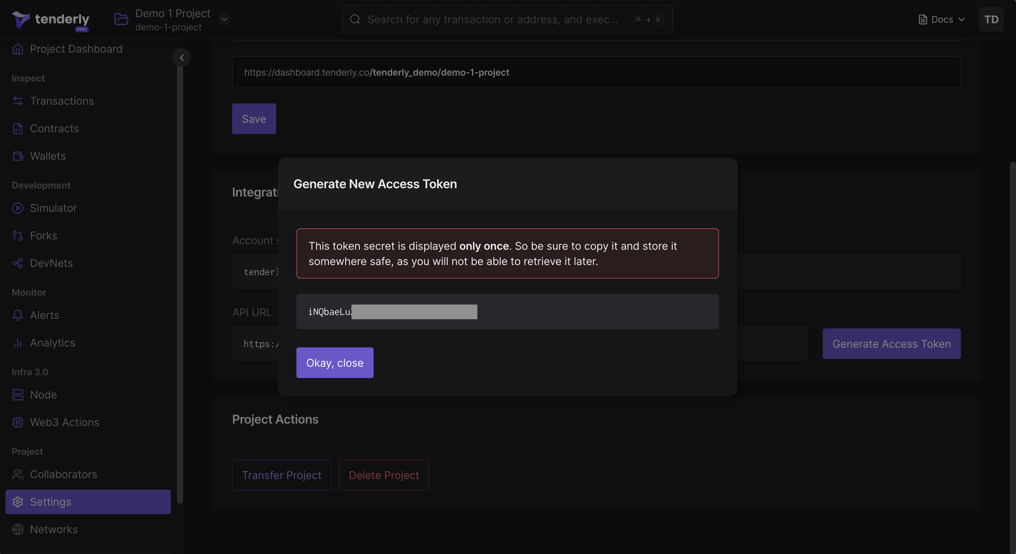Image resolution: width=1016 pixels, height=554 pixels.
Task: Click the K shortcut key hint
Action: pyautogui.click(x=658, y=19)
